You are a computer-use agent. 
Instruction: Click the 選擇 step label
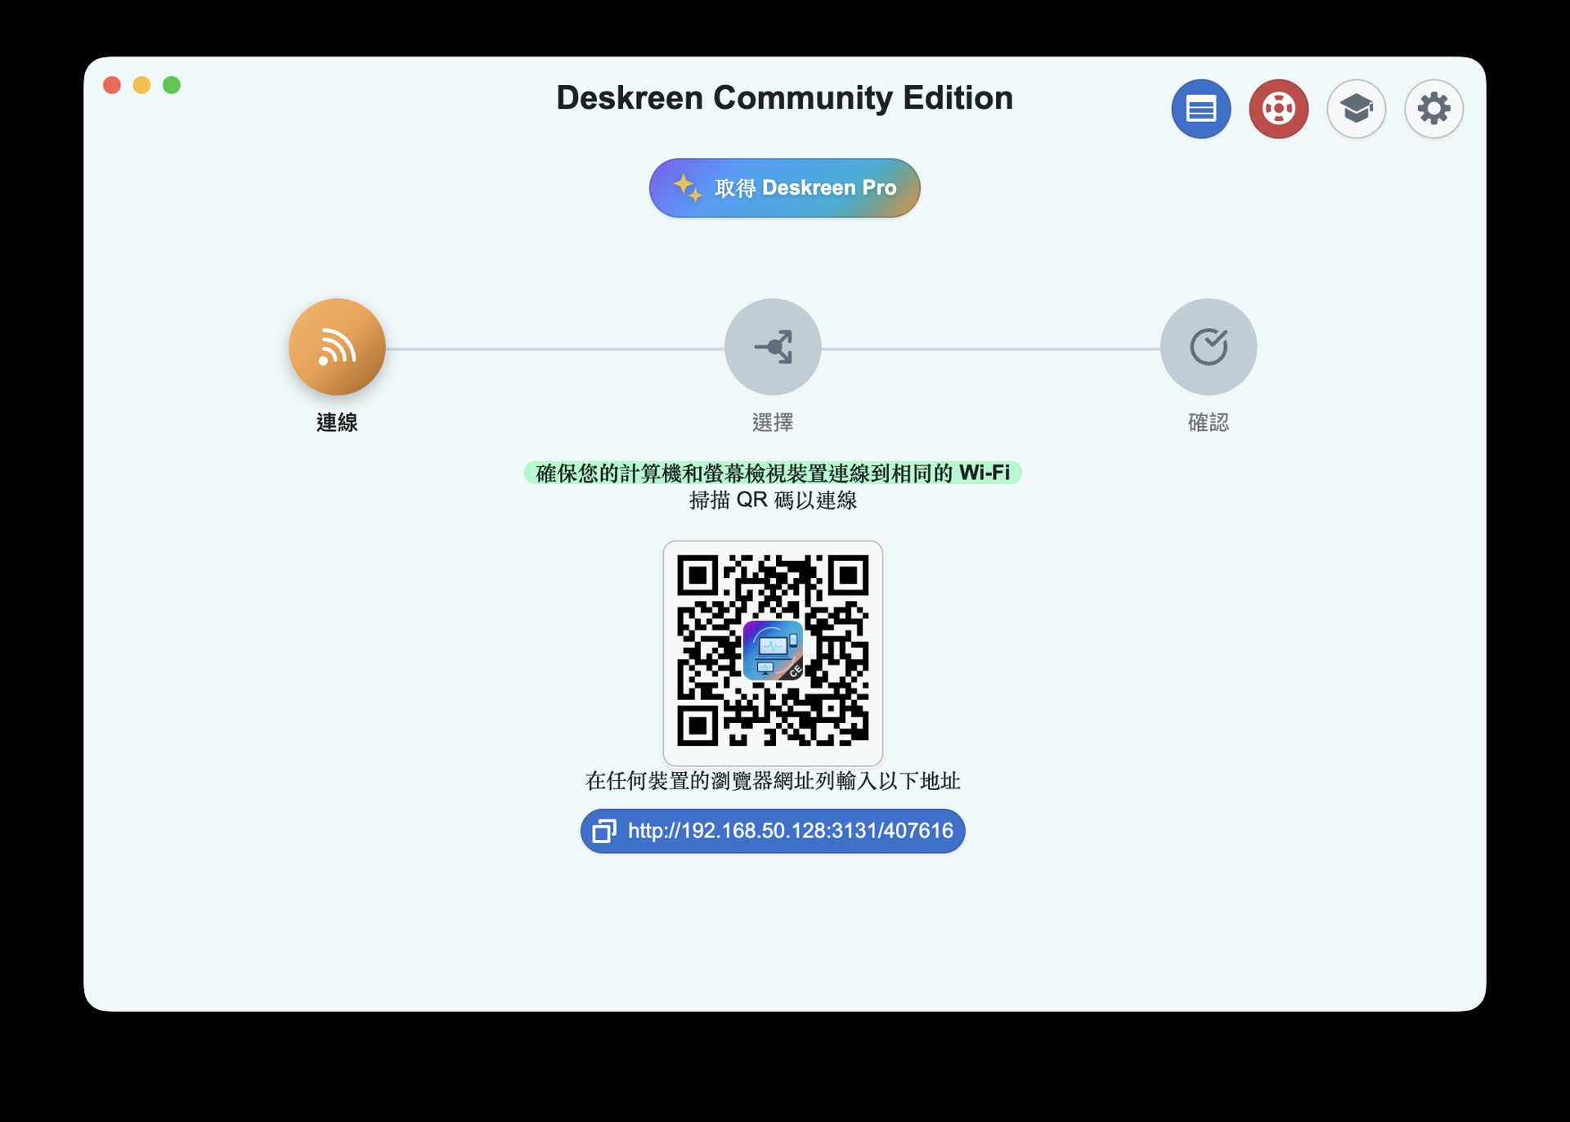pos(773,423)
